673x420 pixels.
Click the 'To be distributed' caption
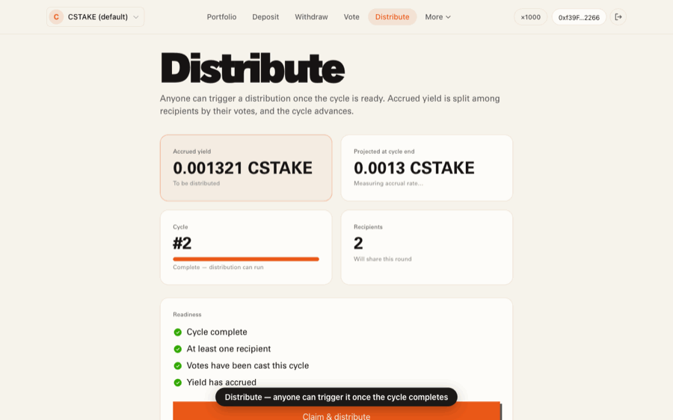[196, 183]
